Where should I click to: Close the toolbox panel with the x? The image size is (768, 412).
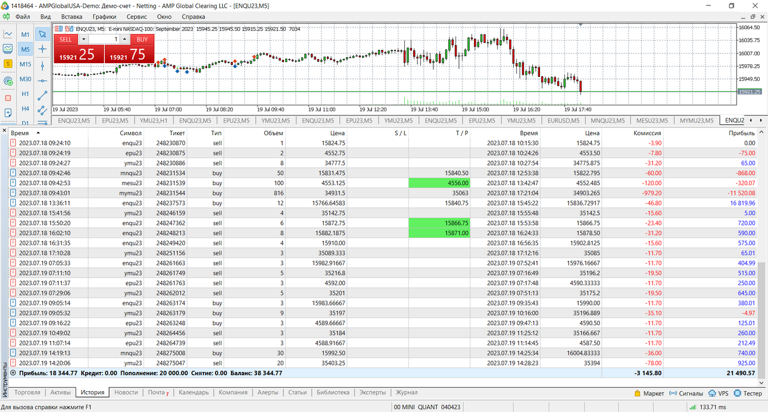tap(5, 130)
